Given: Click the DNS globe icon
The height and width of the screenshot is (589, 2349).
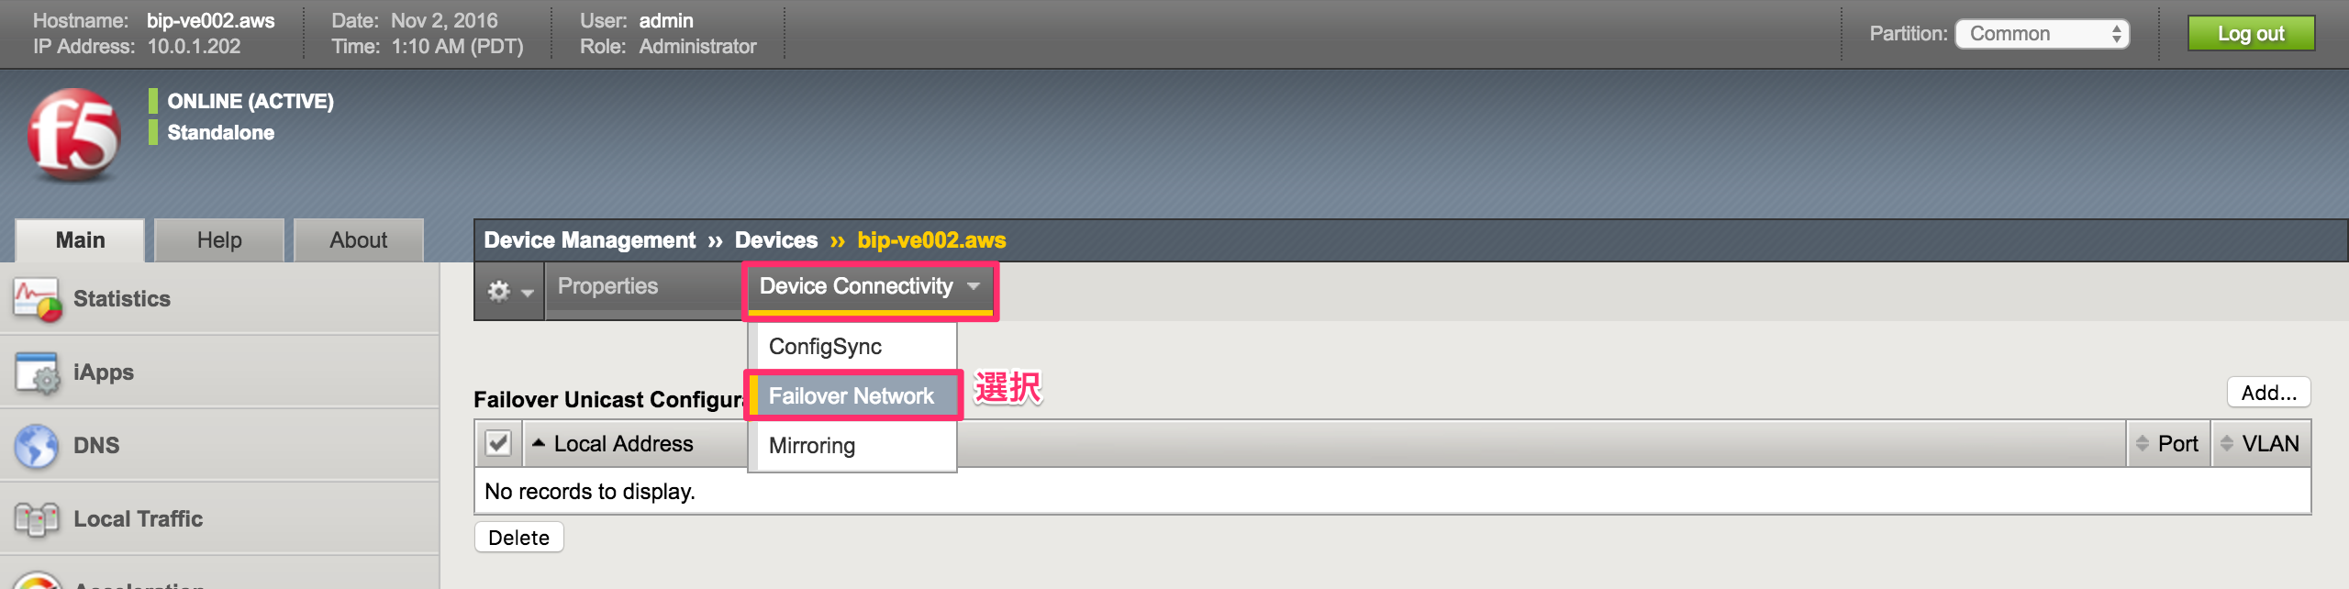Looking at the screenshot, I should pyautogui.click(x=37, y=446).
